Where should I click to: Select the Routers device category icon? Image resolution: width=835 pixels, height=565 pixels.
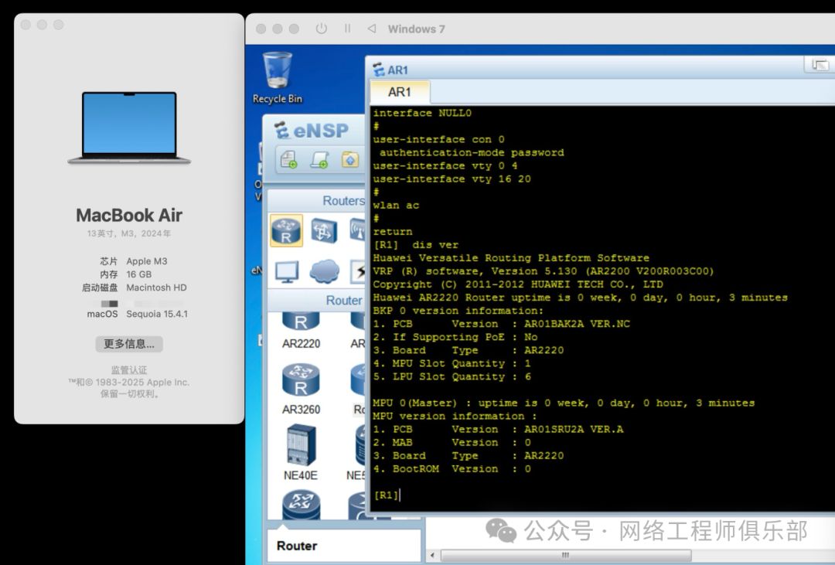pos(286,230)
